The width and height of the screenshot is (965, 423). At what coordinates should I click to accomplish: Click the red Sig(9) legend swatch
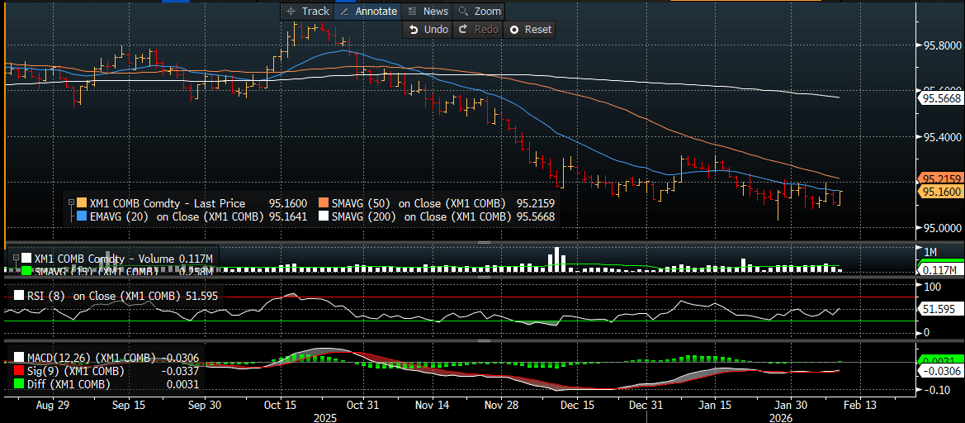point(20,372)
